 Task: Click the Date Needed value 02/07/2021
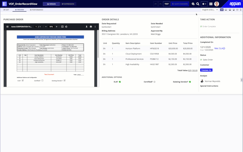tap(156, 27)
